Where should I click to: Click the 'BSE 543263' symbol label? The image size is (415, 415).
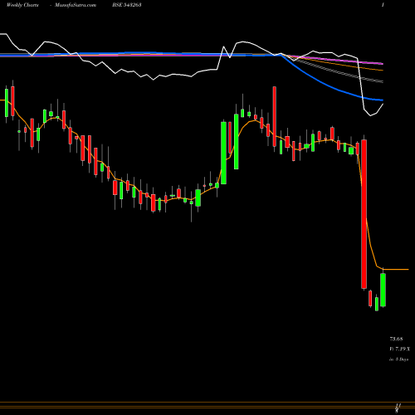[127, 5]
